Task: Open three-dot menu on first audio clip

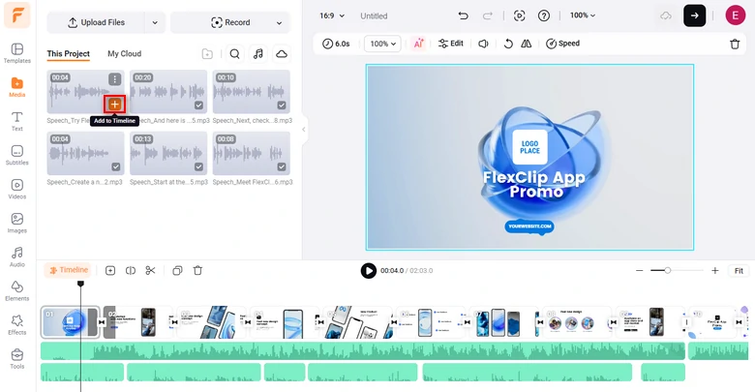Action: [114, 79]
